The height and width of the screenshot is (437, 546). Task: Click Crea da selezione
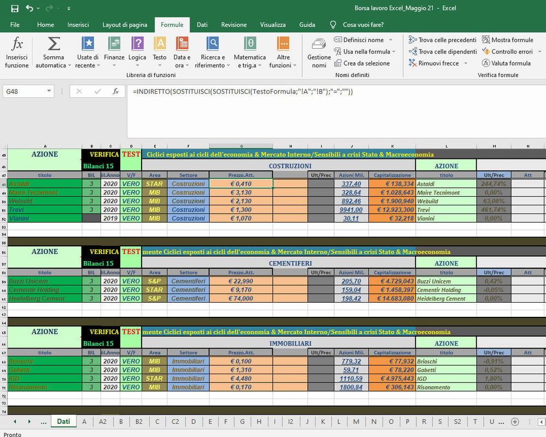point(362,63)
